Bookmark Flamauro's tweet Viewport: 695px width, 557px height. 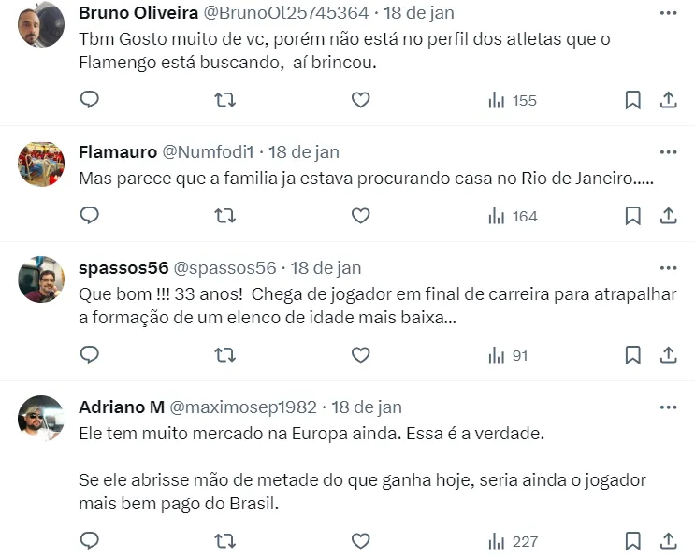pos(632,216)
